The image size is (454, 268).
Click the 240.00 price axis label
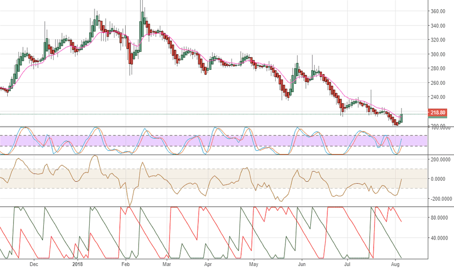point(438,97)
